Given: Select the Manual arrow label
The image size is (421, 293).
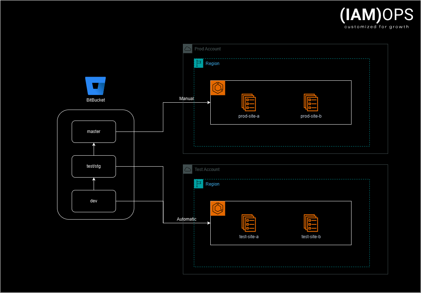Looking at the screenshot, I should tap(187, 99).
